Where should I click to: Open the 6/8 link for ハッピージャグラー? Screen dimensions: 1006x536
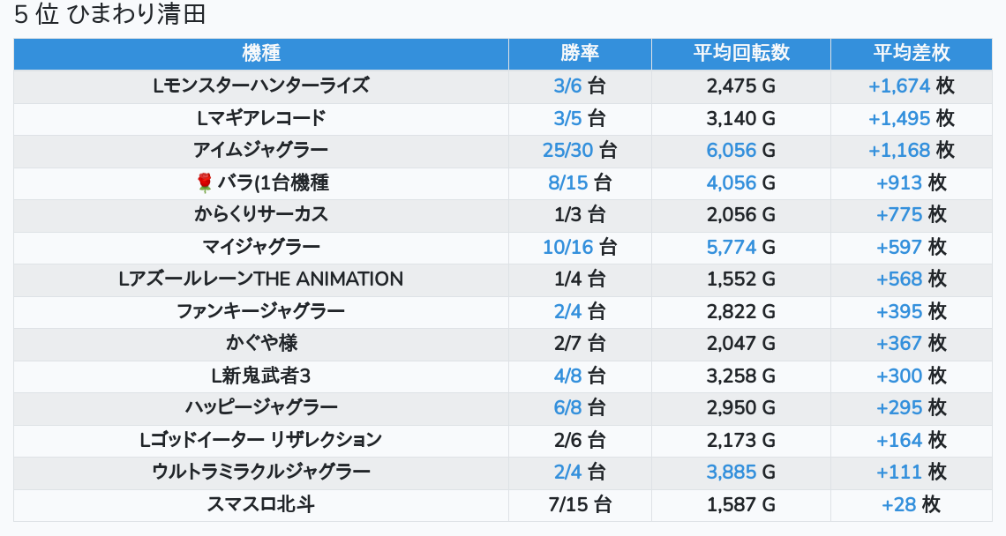pos(567,407)
